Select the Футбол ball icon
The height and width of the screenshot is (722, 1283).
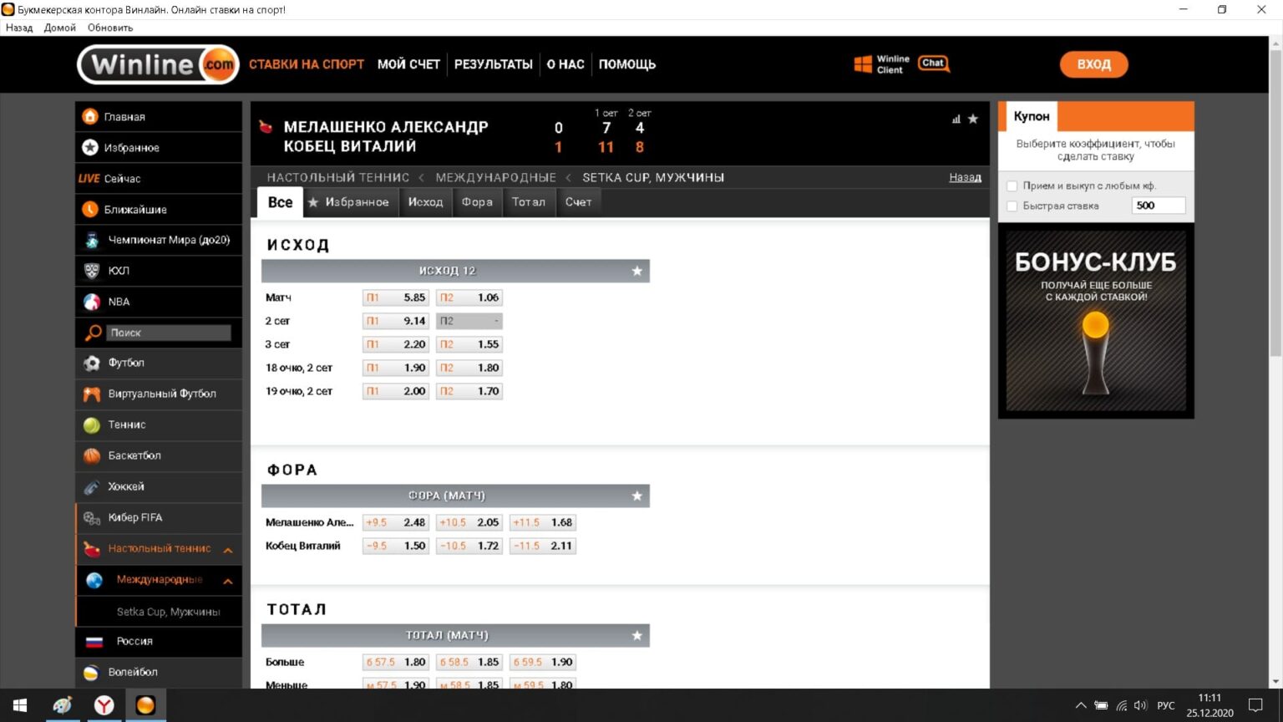(92, 364)
